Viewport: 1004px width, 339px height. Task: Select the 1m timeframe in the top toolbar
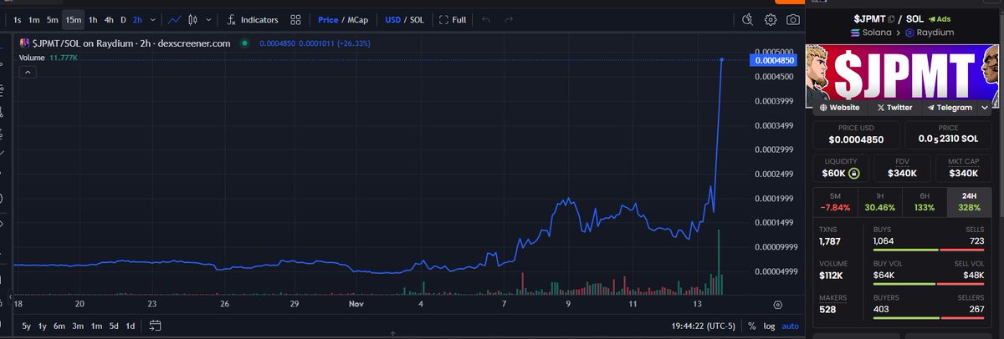pos(34,19)
